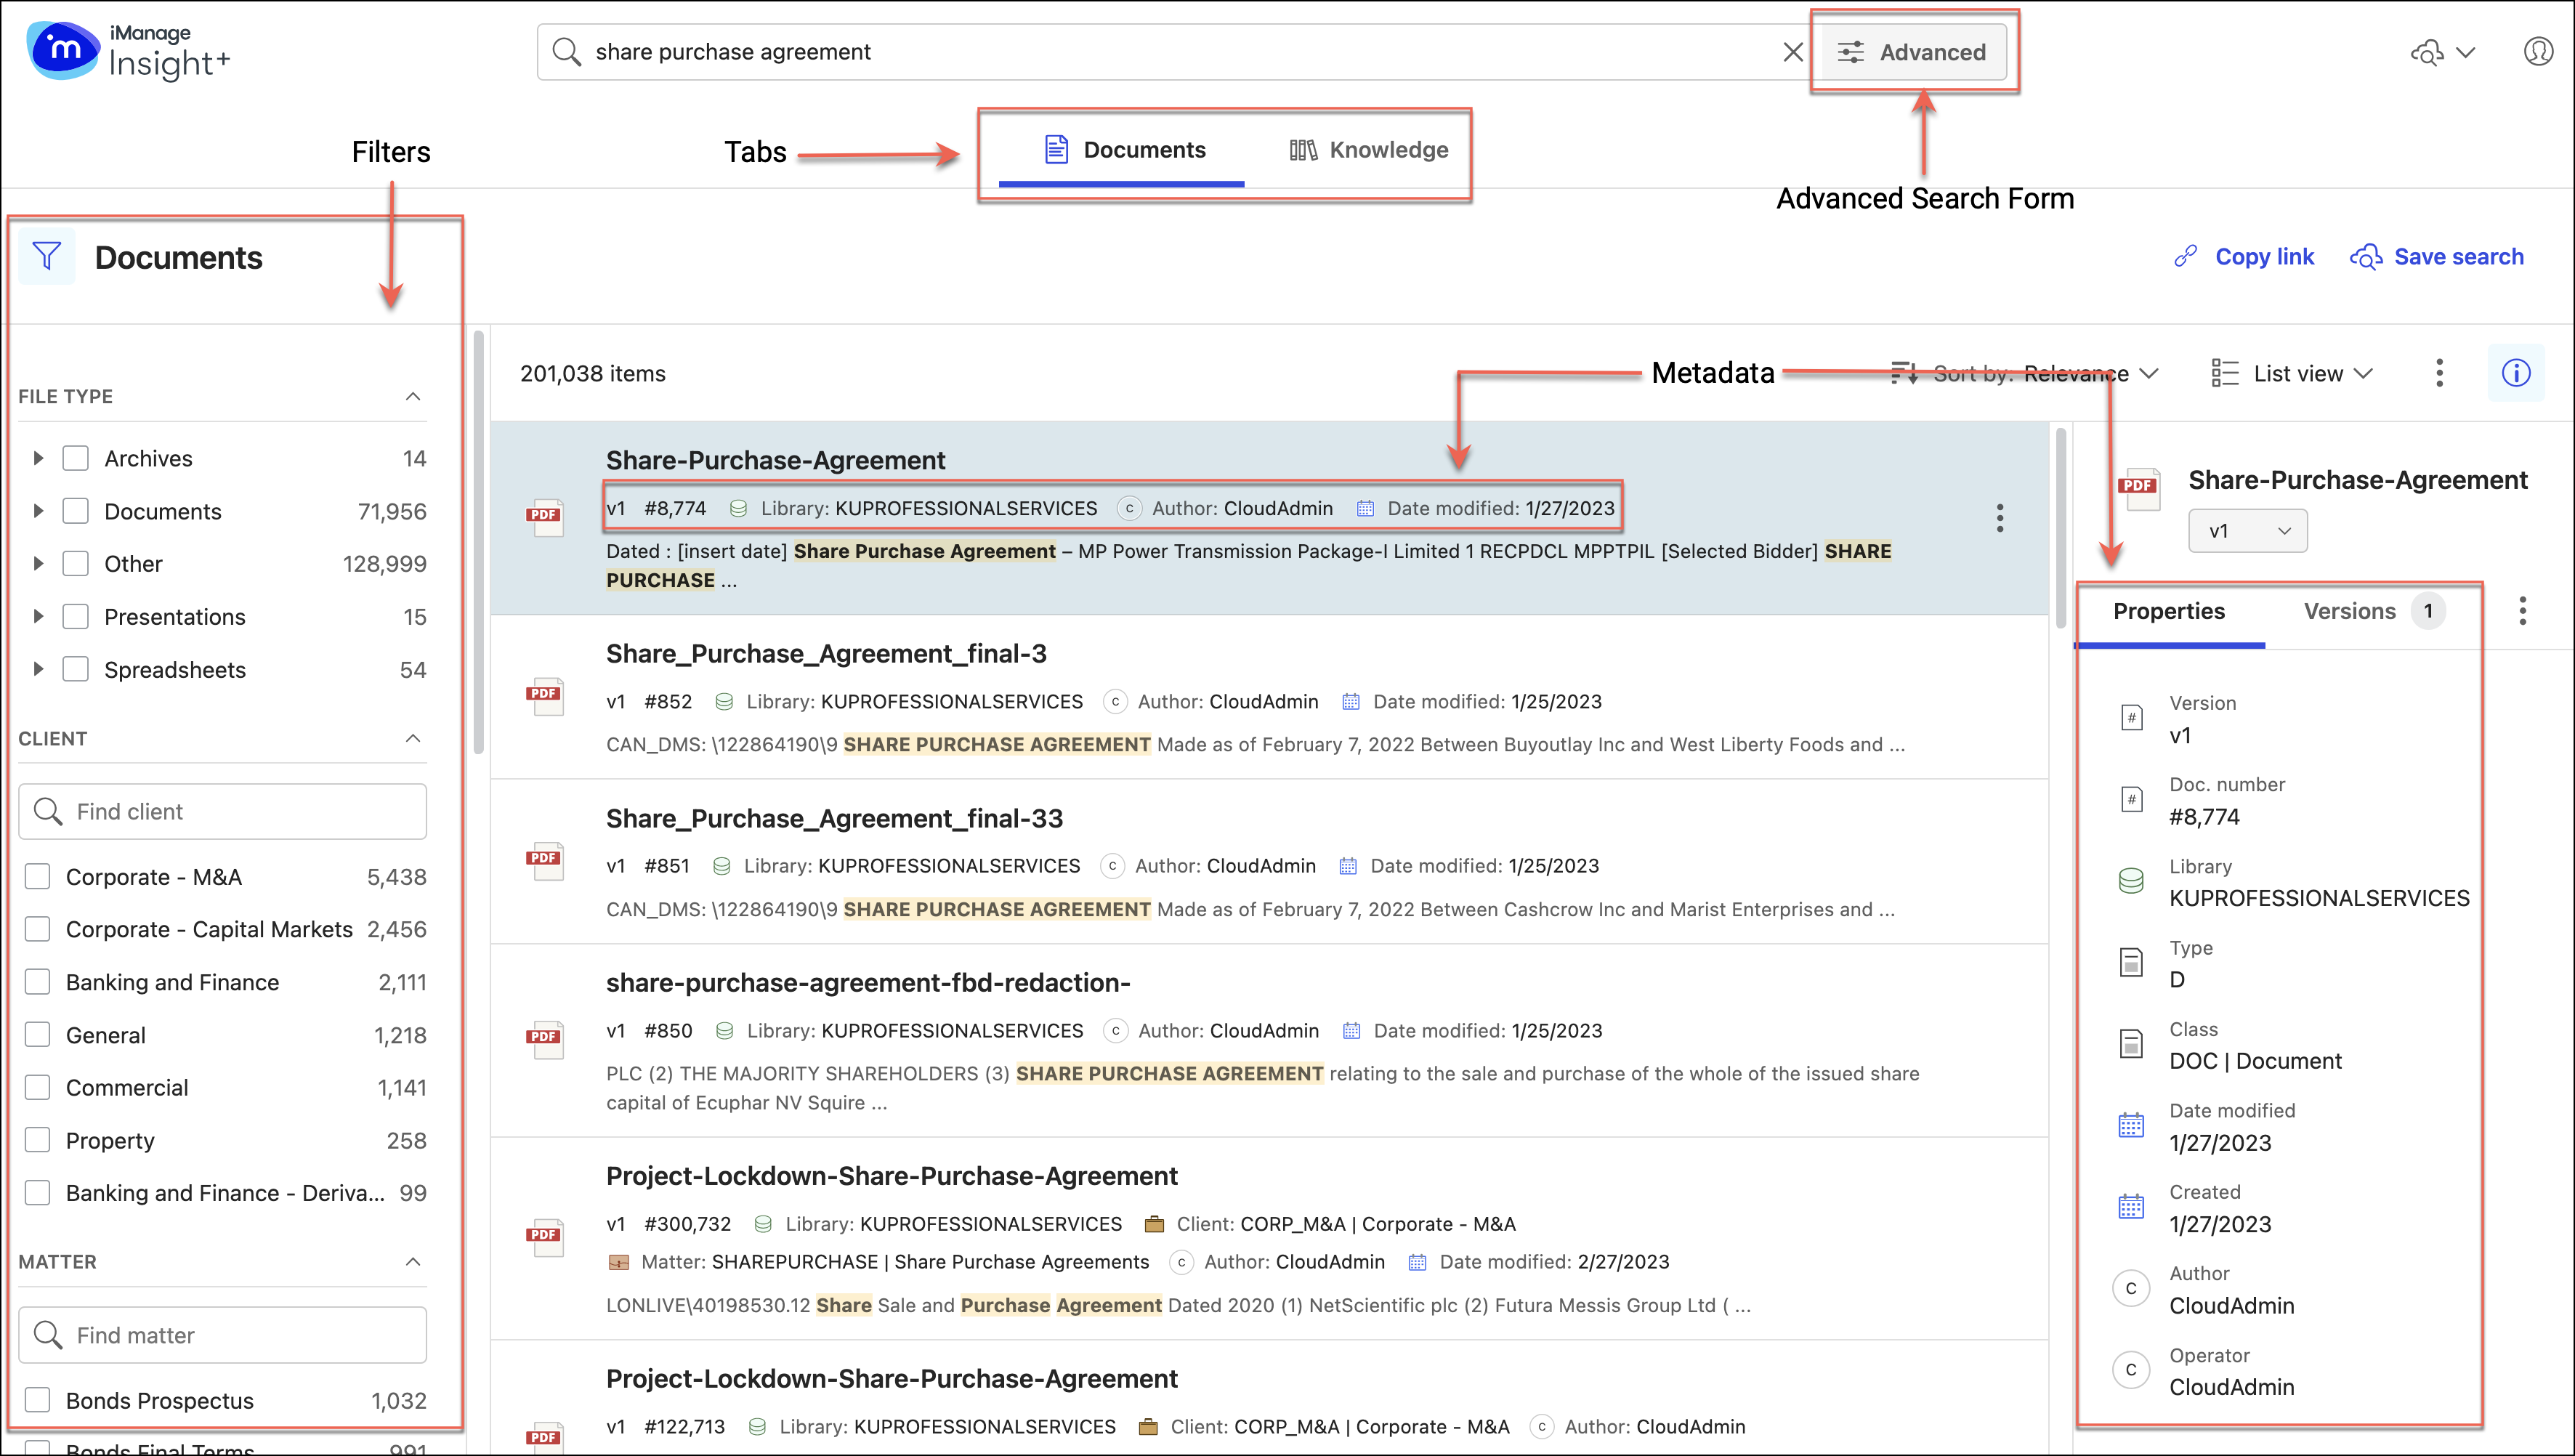The width and height of the screenshot is (2575, 1456).
Task: Open the Advanced search form
Action: coord(1912,52)
